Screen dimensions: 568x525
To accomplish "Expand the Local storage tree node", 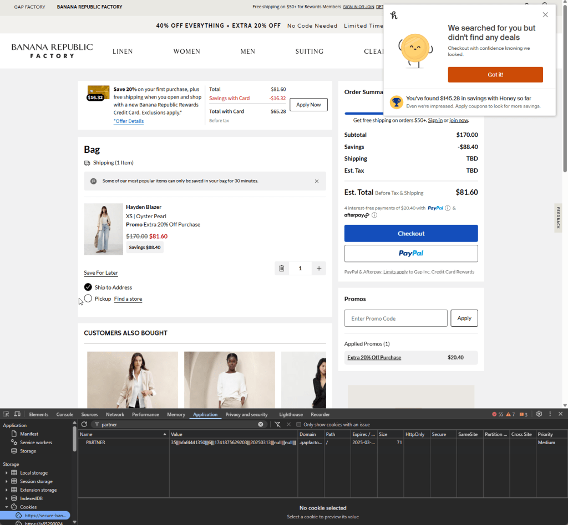I will click(7, 473).
